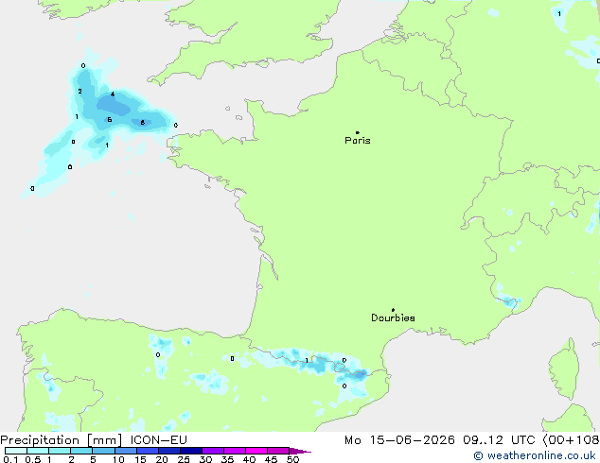Screen dimensions: 600x463
Task: Click the Paris location dot marker
Action: pyautogui.click(x=358, y=132)
